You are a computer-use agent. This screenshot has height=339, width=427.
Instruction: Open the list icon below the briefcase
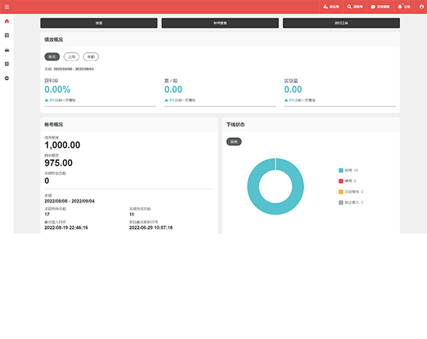[x=7, y=63]
